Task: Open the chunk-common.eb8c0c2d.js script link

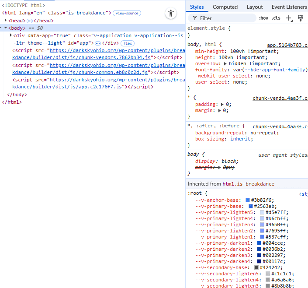Action: point(80,73)
